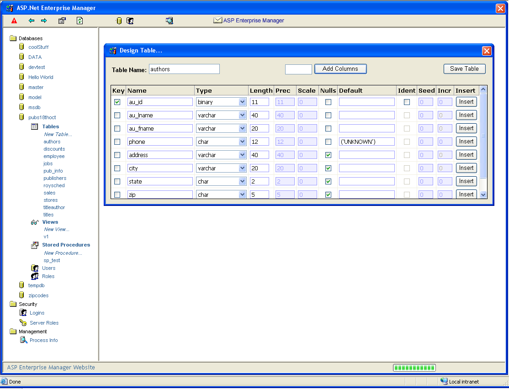Disable Nulls for the state column
Image resolution: width=509 pixels, height=389 pixels.
[x=328, y=182]
